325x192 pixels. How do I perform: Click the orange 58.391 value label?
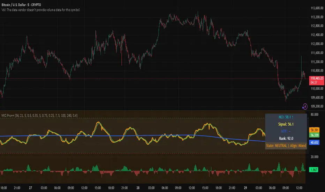(315, 129)
